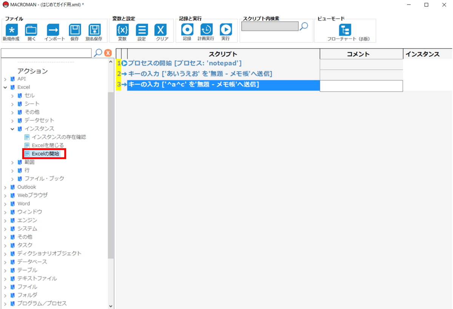Viewport: 453px width, 309px height.
Task: Select the フォルダ tree item
Action: pyautogui.click(x=27, y=295)
